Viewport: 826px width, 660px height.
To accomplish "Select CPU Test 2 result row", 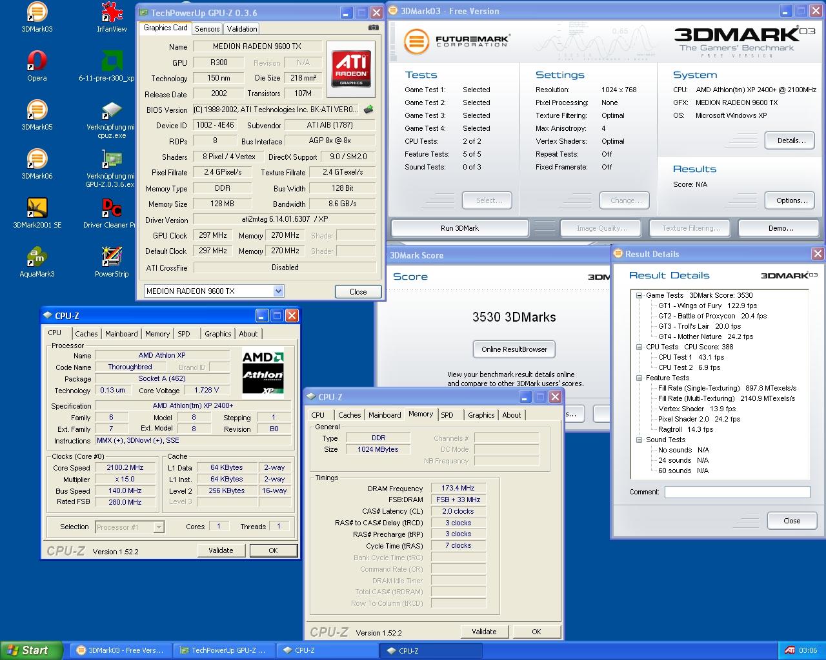I will pos(689,367).
